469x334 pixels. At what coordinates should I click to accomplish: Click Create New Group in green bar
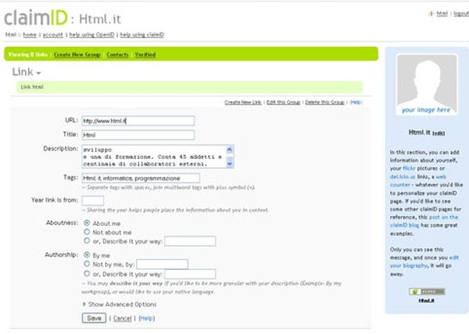pos(77,55)
